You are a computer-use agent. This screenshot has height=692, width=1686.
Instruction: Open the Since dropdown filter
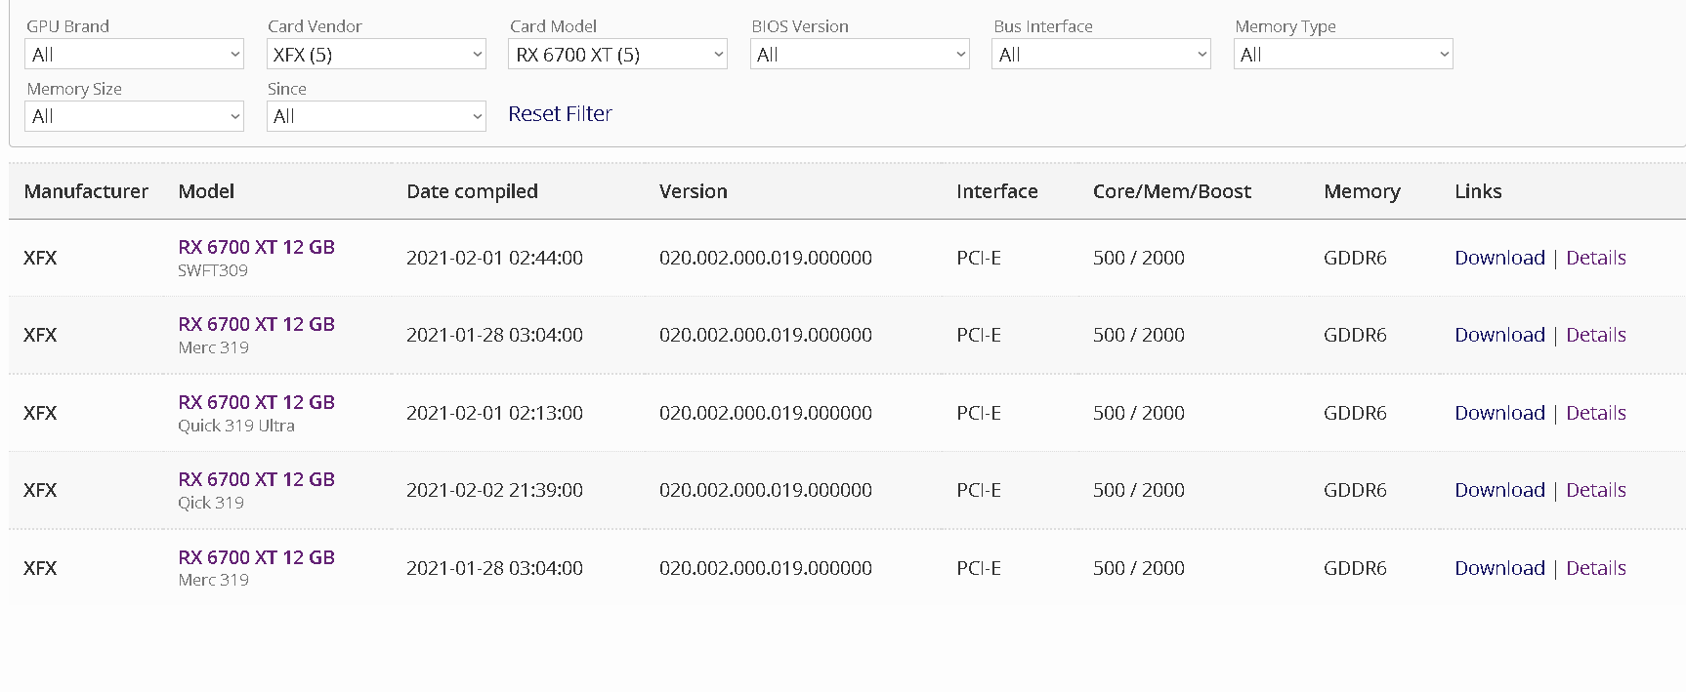tap(376, 116)
